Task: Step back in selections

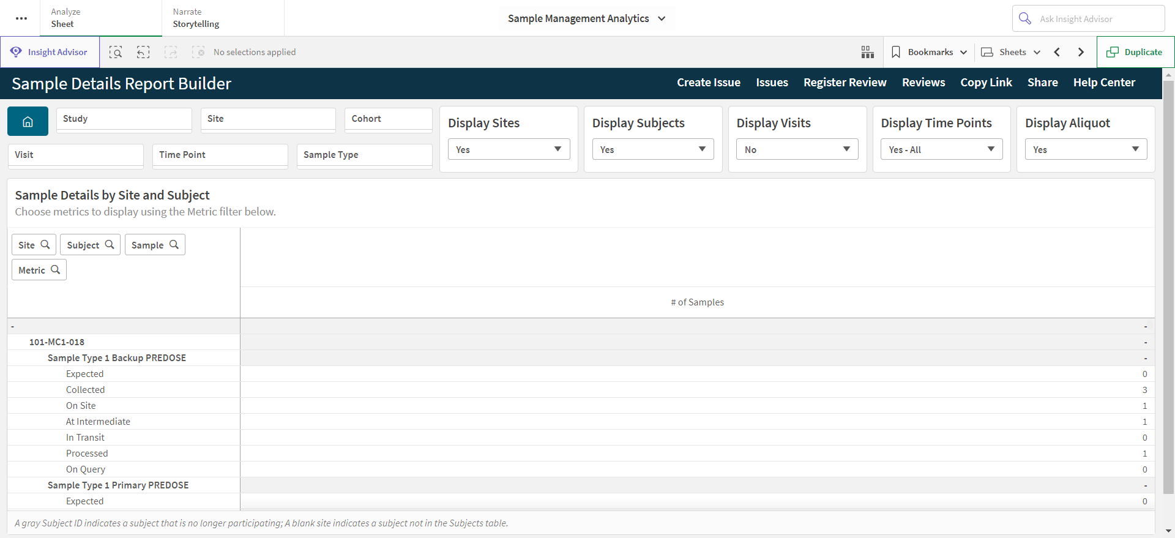Action: (143, 52)
